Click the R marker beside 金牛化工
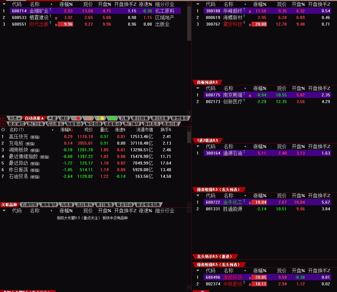 [250, 203]
